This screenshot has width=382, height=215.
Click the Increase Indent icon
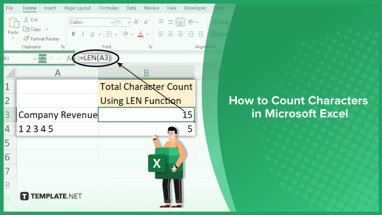pos(200,34)
